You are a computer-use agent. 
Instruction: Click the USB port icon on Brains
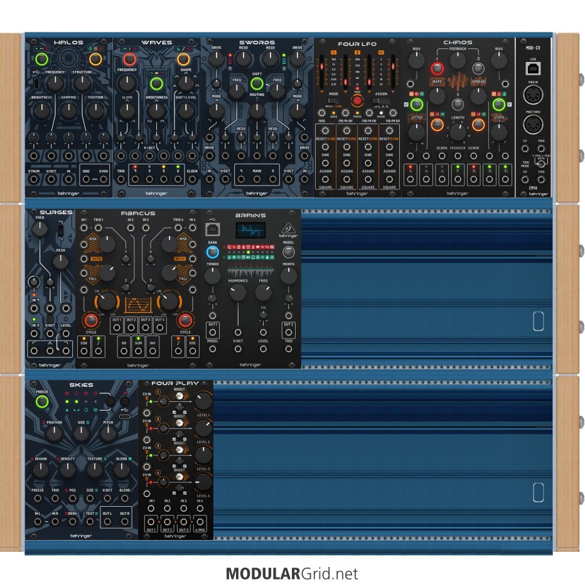pos(213,229)
